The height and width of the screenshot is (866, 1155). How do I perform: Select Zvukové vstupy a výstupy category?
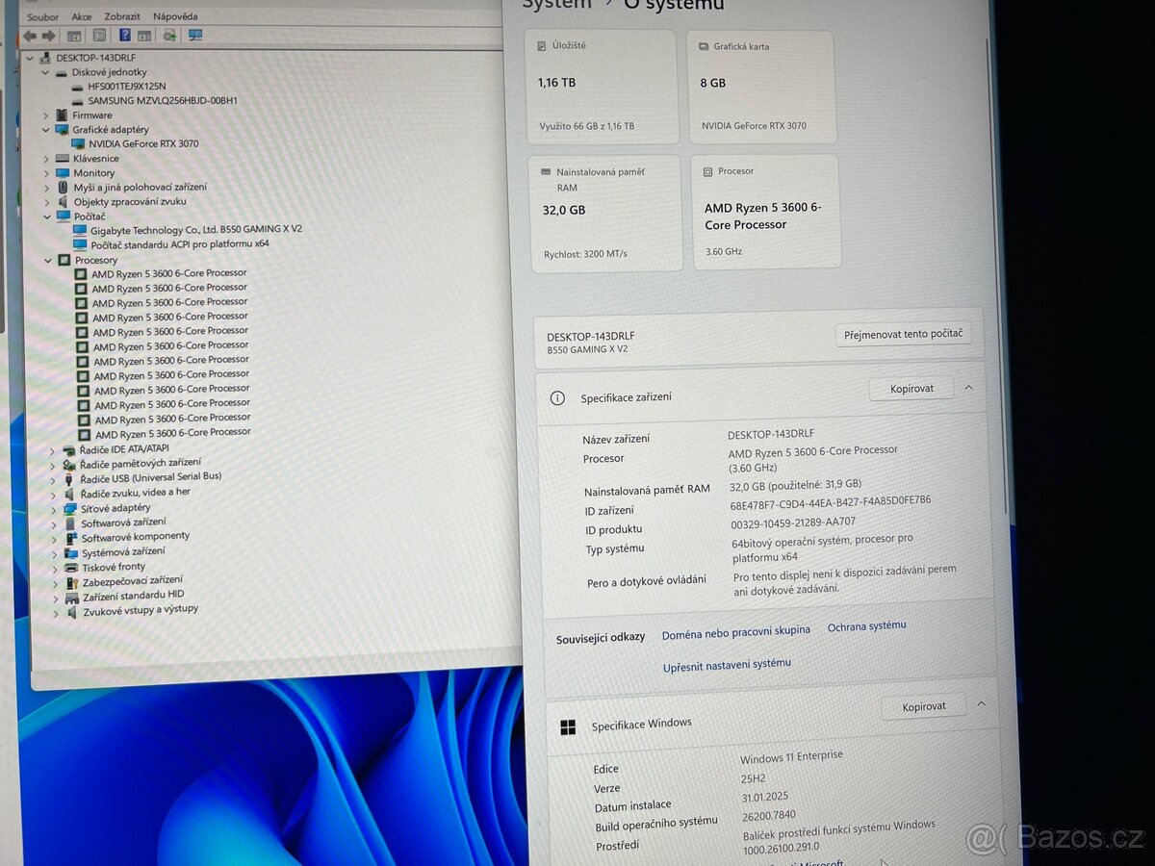pos(141,610)
